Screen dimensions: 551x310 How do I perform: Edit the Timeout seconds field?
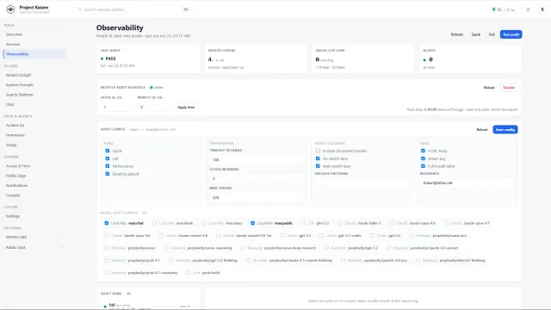256,159
